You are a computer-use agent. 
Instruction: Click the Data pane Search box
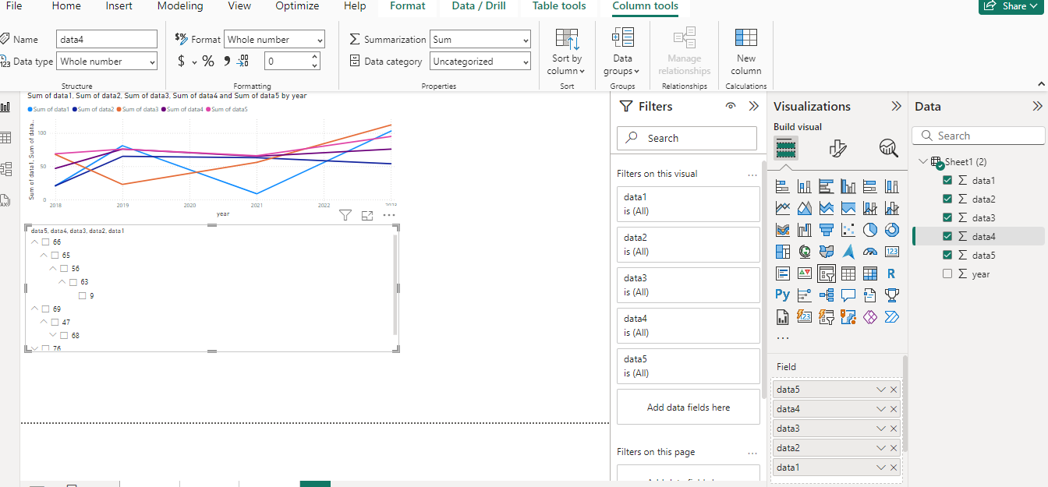pyautogui.click(x=979, y=136)
